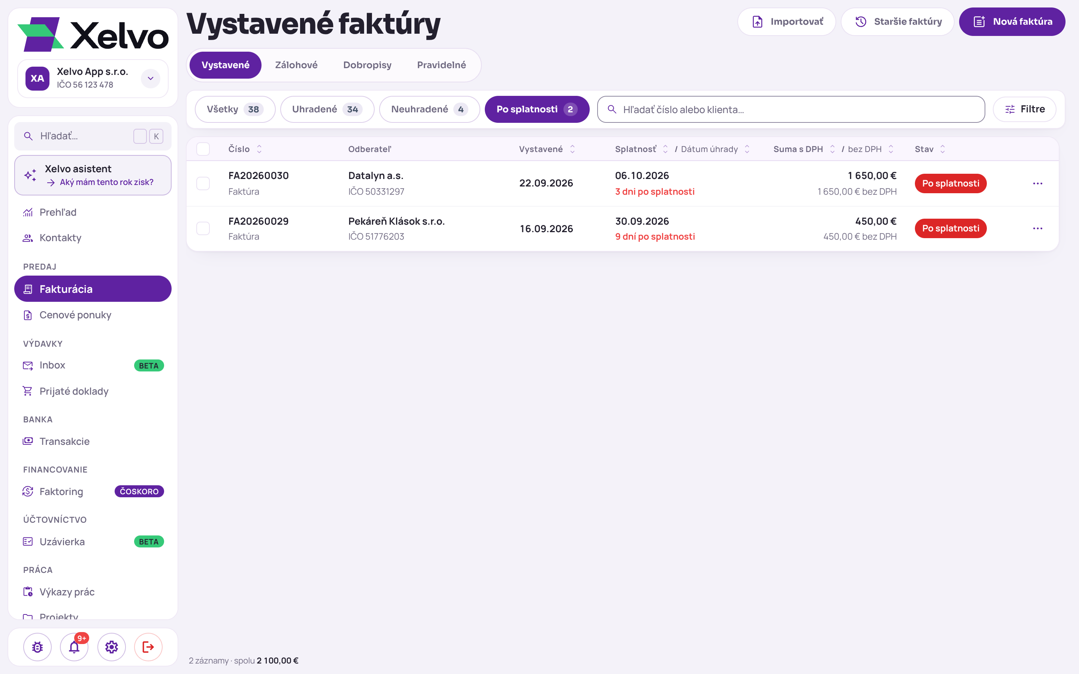Sort by Vystavené column arrows

point(572,149)
